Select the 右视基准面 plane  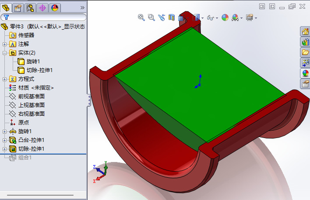click(27, 114)
